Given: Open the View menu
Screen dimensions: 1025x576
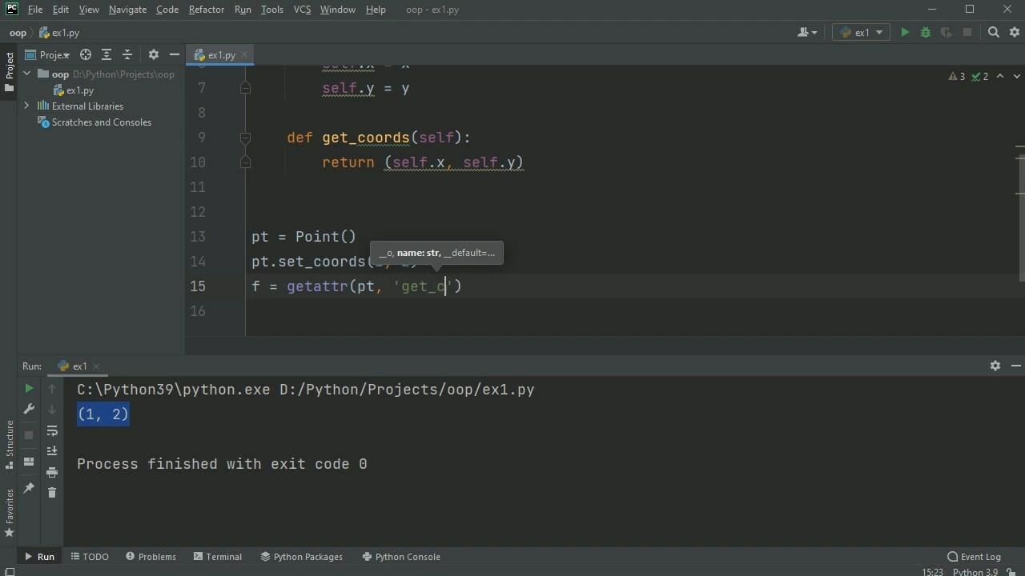Looking at the screenshot, I should point(89,10).
